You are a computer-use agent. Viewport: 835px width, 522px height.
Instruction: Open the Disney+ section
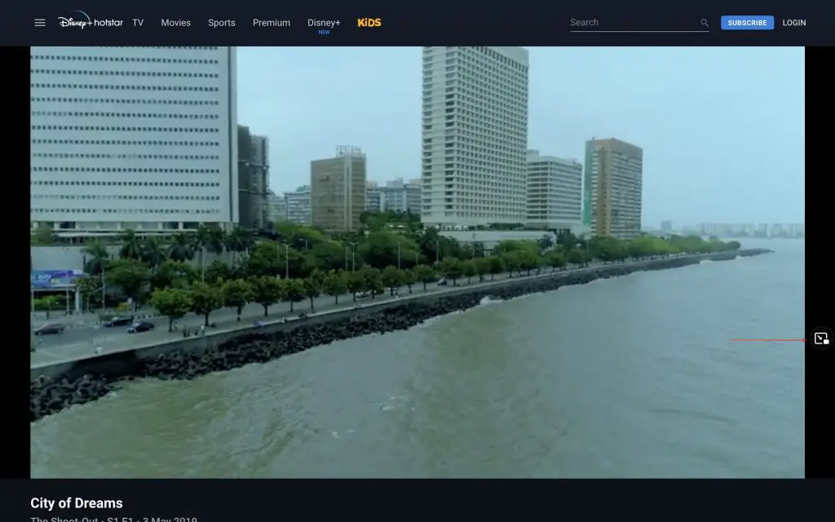324,24
